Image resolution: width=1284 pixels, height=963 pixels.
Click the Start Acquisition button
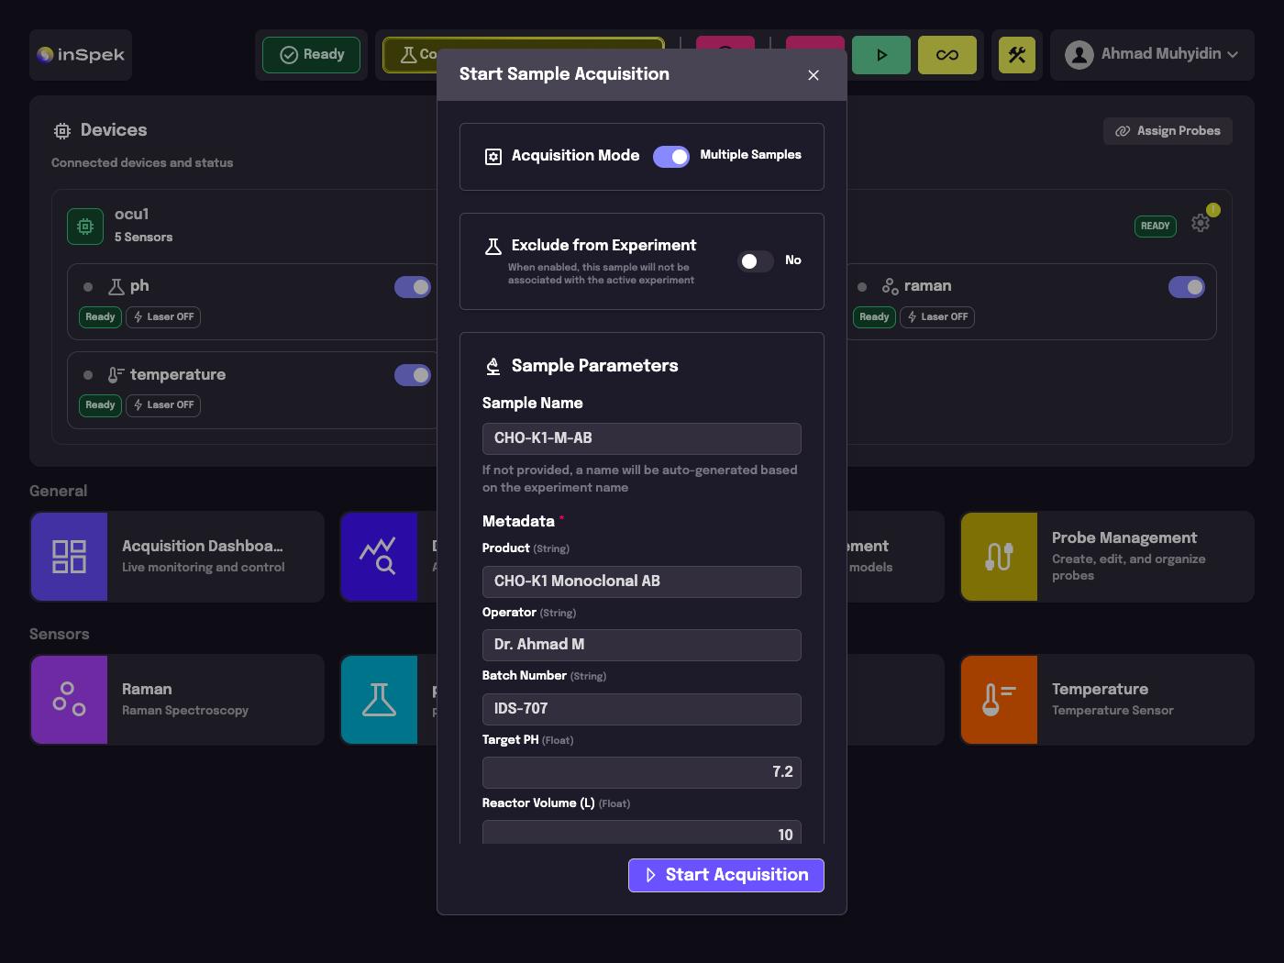click(x=726, y=875)
